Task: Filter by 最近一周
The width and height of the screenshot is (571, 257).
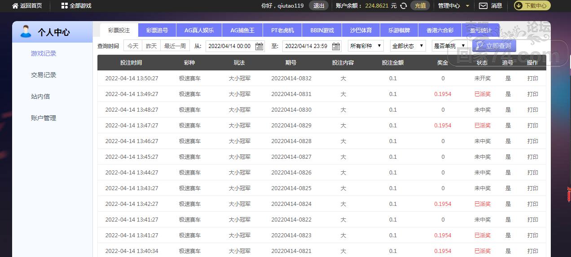Action: (175, 46)
